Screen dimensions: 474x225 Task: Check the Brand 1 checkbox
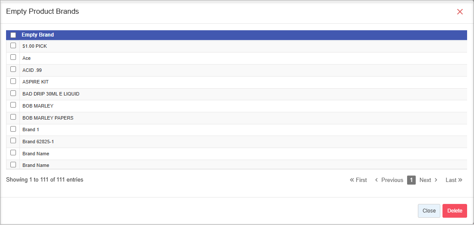[x=13, y=129]
